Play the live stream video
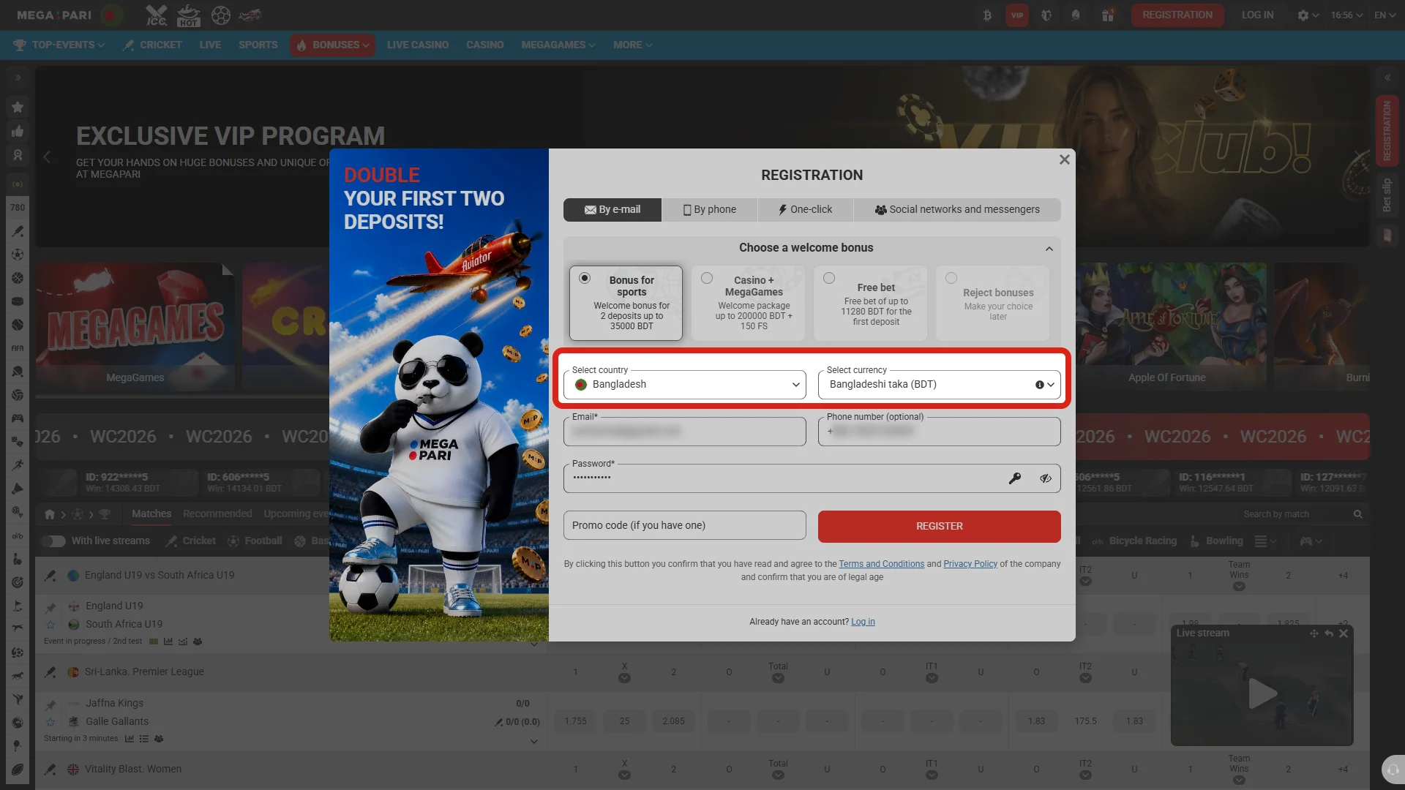 (x=1262, y=694)
